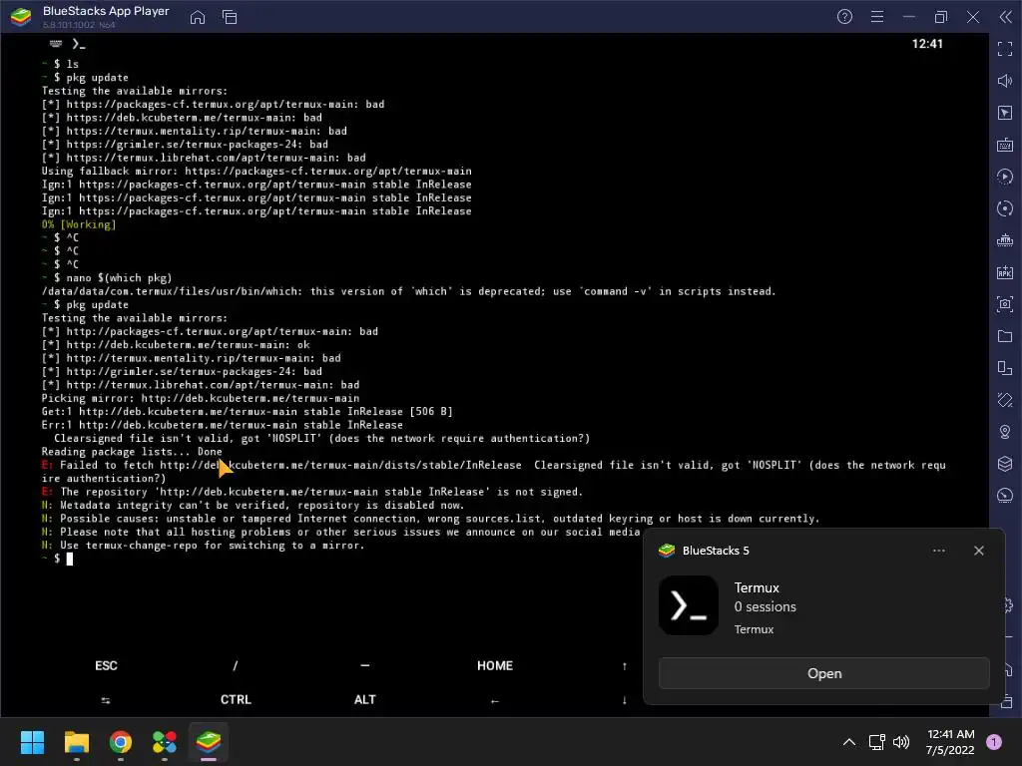Click the 'Use termux-change-repo' note line

coord(203,546)
